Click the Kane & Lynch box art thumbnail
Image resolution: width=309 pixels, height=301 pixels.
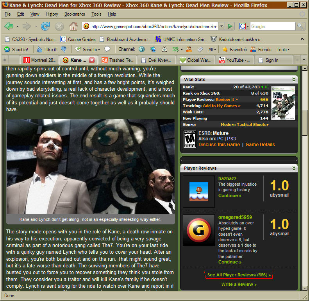pos(283,103)
